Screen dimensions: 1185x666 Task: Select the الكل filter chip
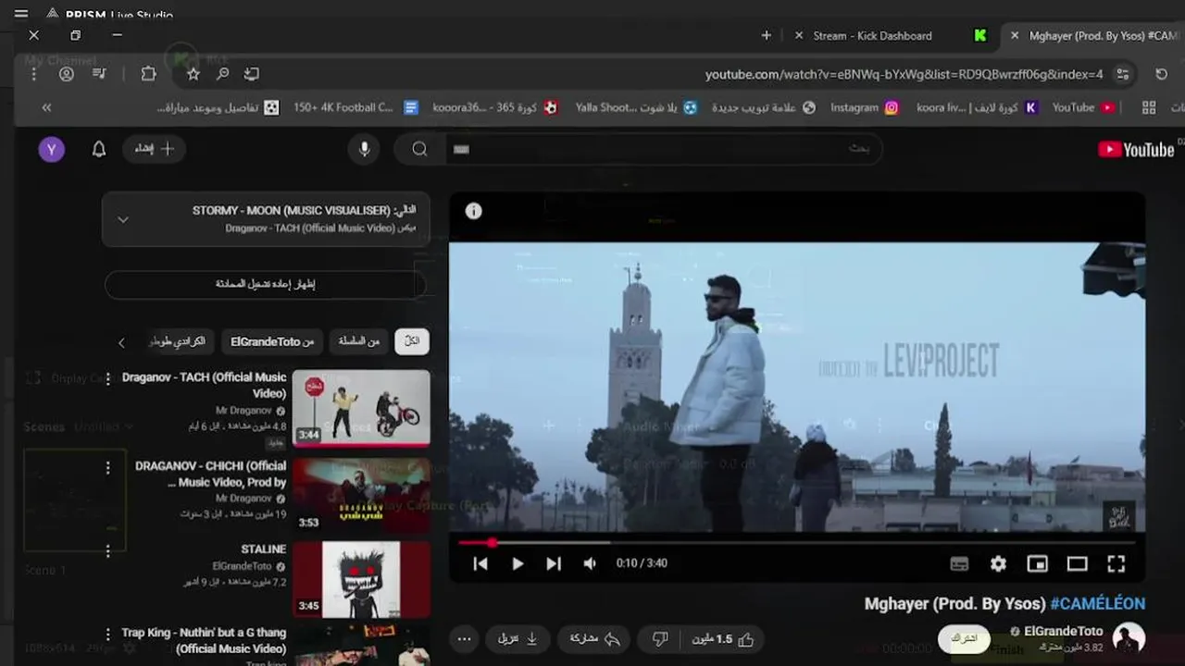412,341
